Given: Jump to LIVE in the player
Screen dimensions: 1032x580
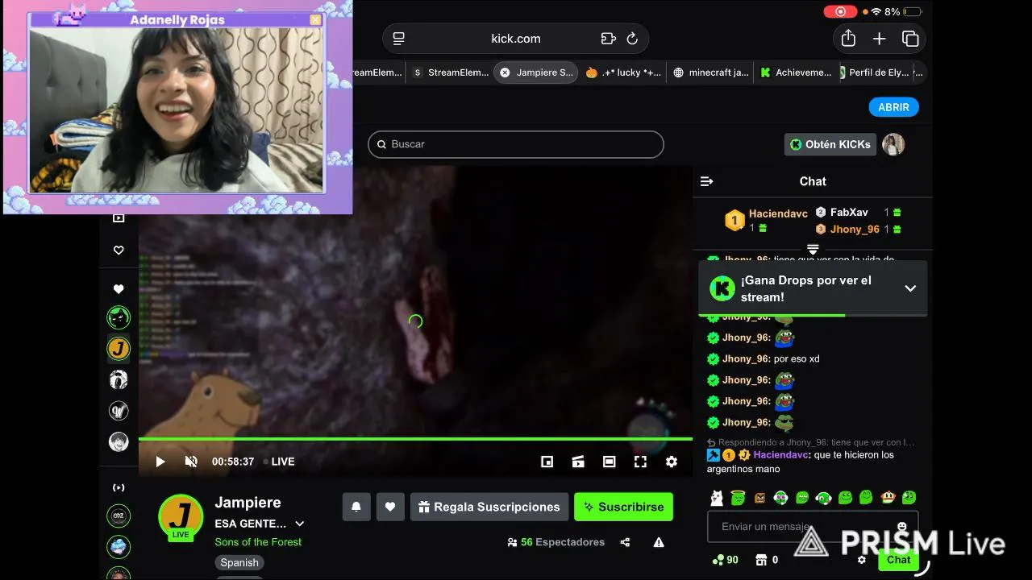Looking at the screenshot, I should (x=278, y=462).
